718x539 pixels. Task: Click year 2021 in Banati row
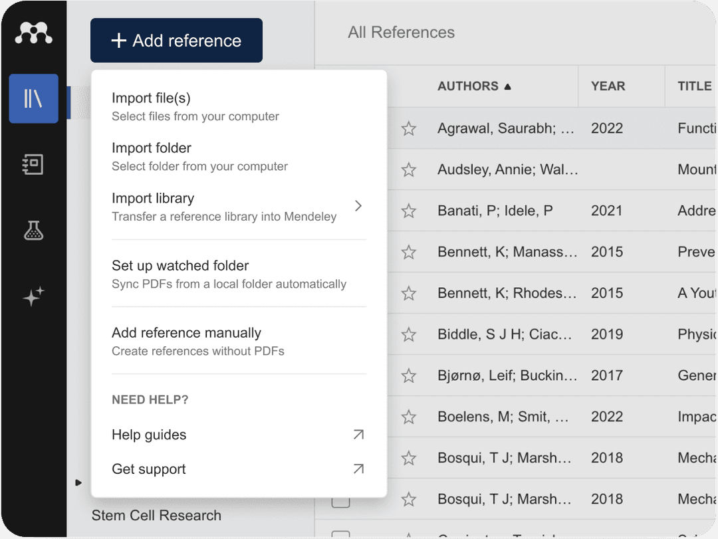tap(607, 211)
